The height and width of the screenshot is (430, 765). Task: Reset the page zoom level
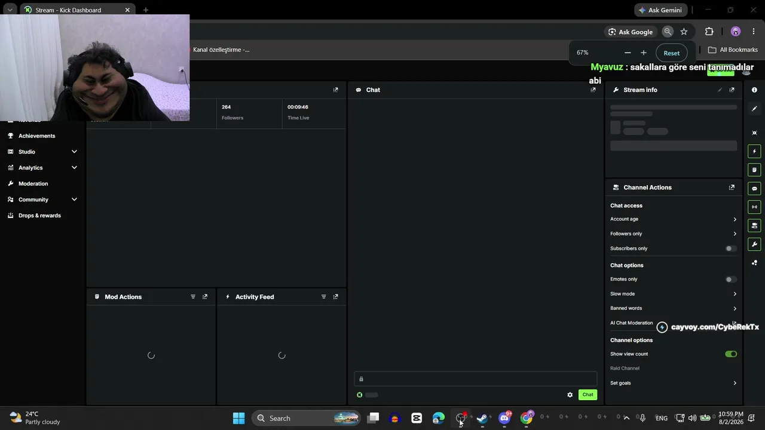click(x=671, y=53)
